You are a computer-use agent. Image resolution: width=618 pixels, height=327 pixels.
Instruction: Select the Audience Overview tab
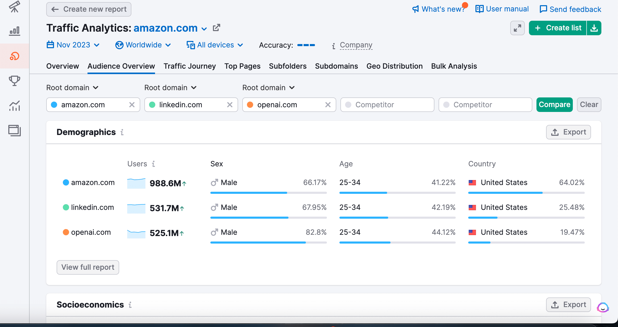point(121,66)
